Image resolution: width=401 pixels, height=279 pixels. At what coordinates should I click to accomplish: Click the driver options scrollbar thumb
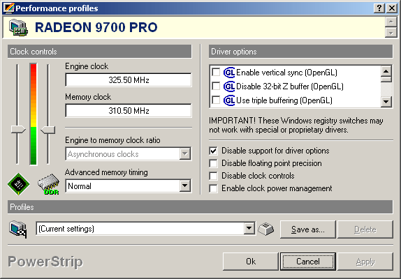tap(386, 79)
